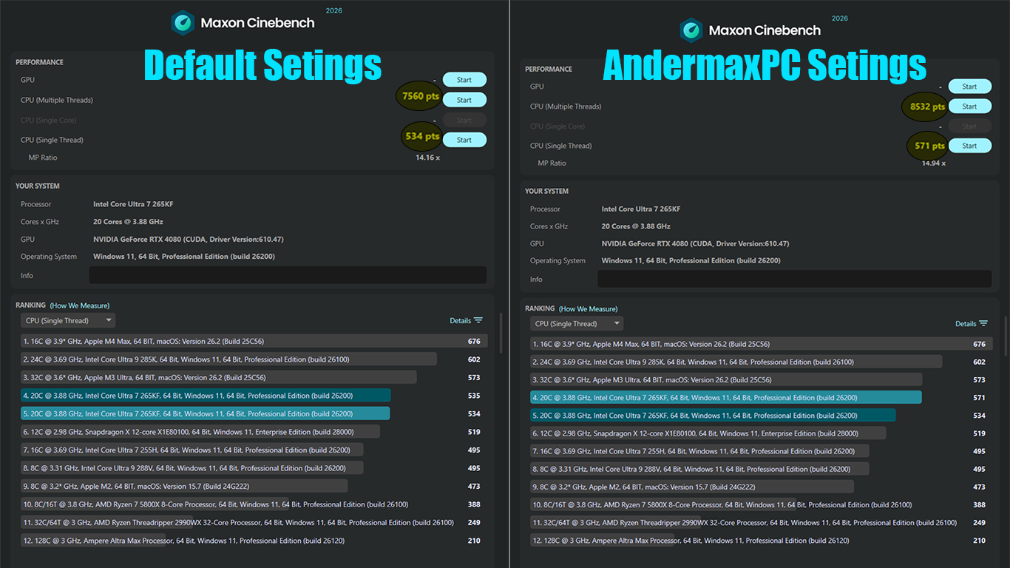Focus the Info field in Default Settings window
1010x568 pixels.
pyautogui.click(x=288, y=275)
